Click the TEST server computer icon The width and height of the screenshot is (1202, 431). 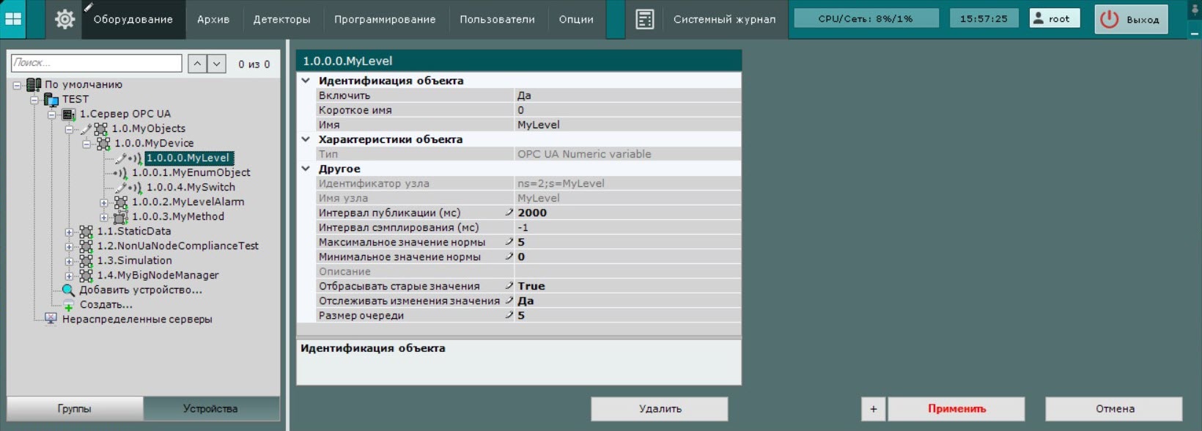click(x=51, y=100)
